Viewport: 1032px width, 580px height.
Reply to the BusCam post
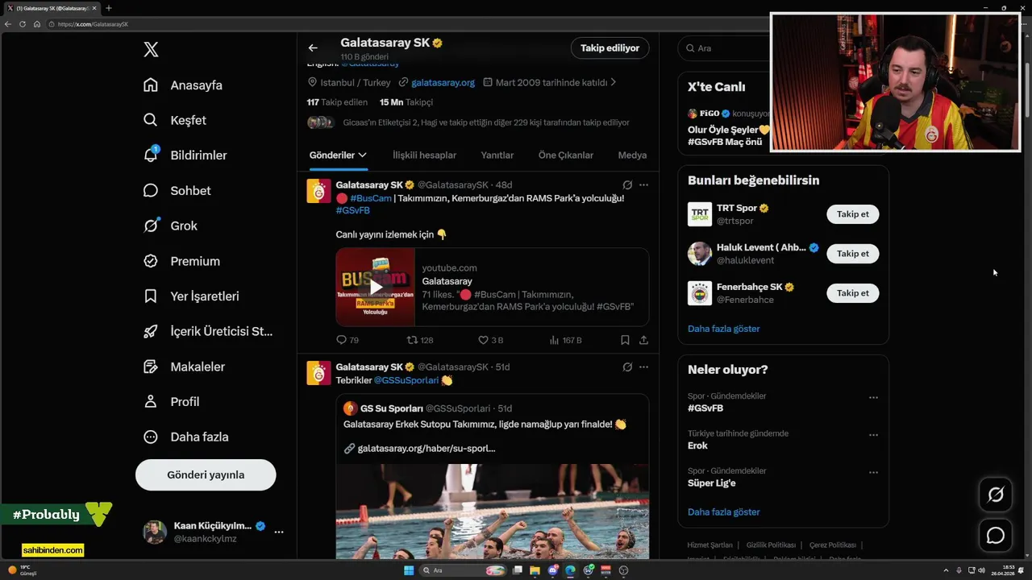[x=347, y=340]
